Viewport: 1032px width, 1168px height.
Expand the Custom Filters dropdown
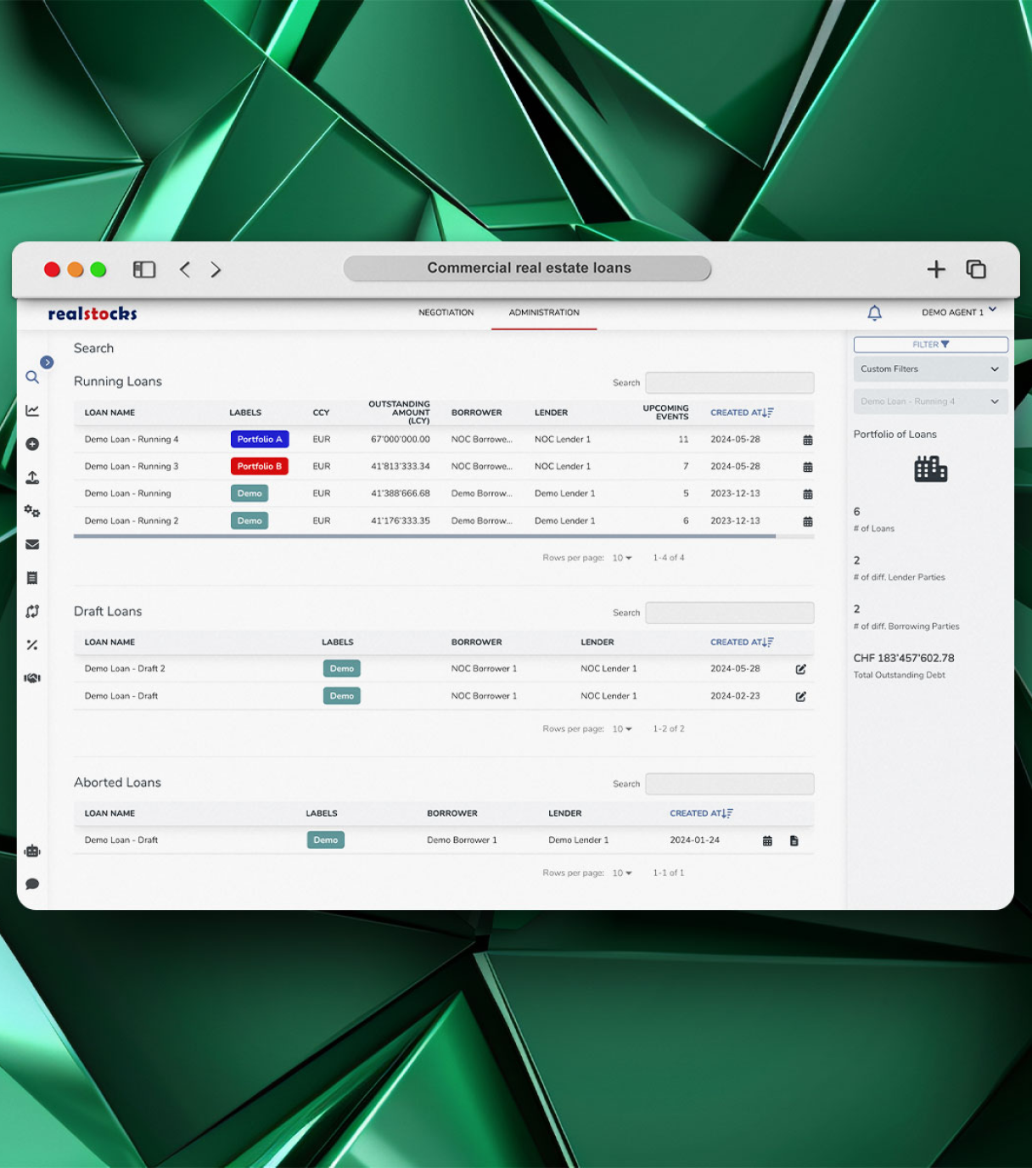930,369
